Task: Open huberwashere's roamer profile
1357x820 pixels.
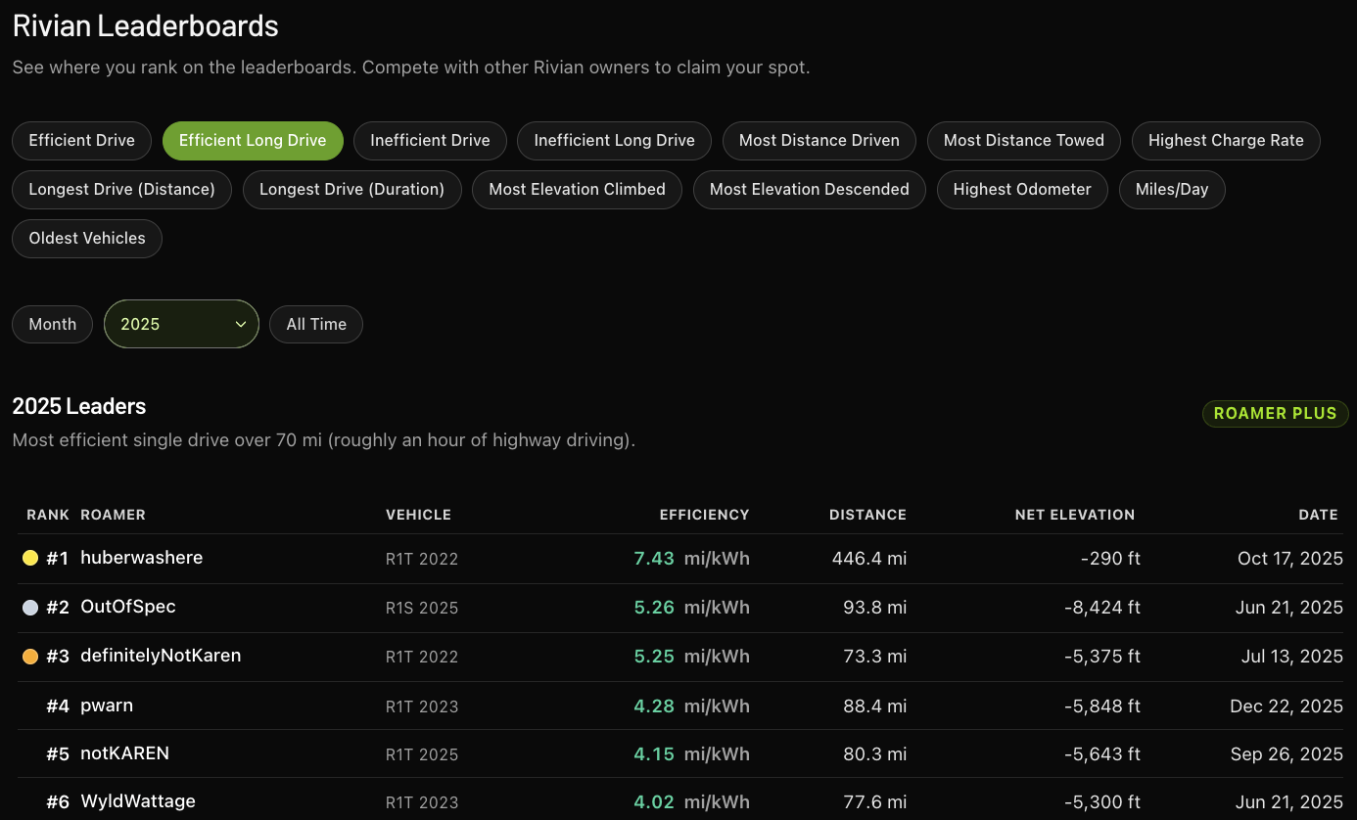Action: pos(142,558)
